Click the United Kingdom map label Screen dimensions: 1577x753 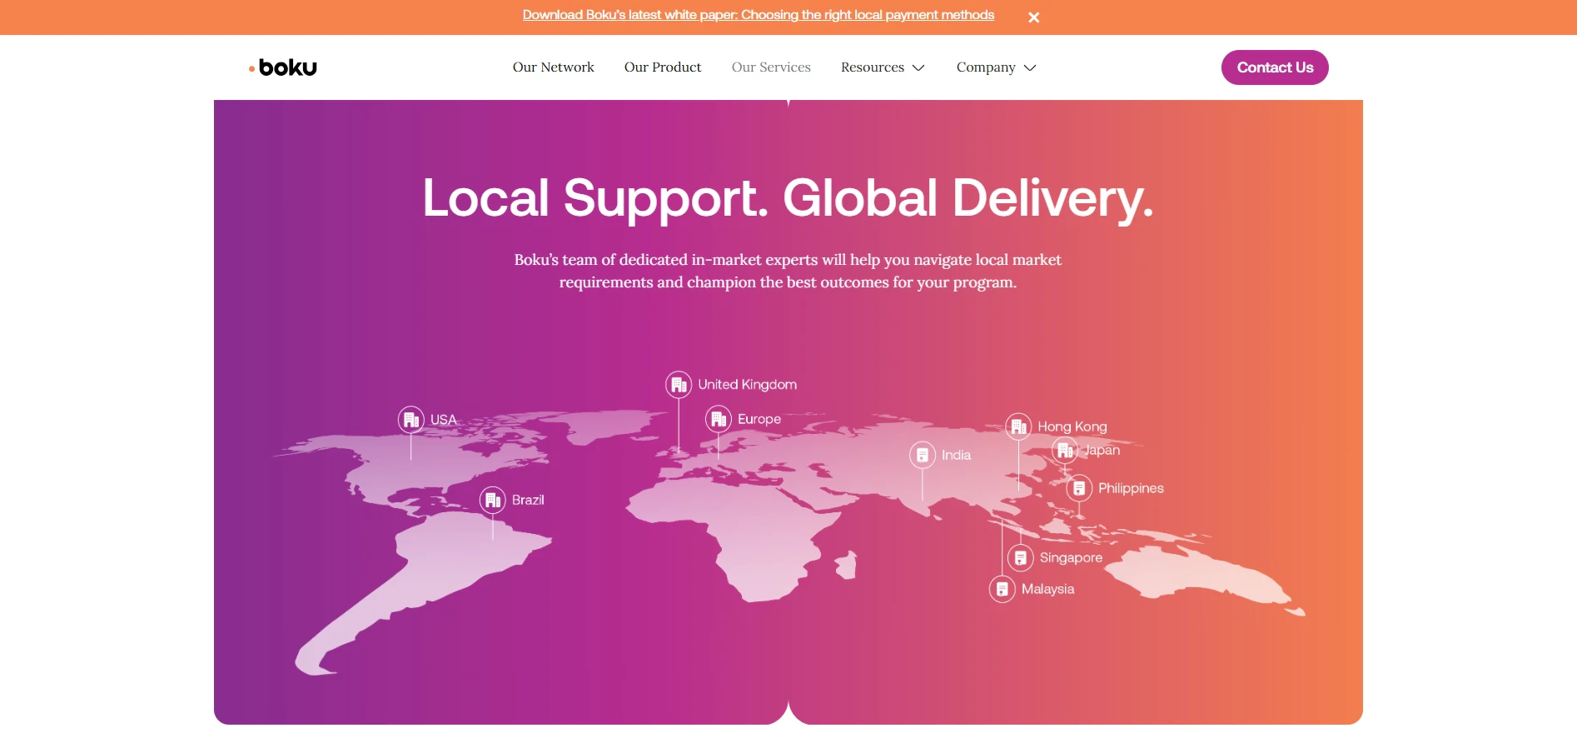748,385
